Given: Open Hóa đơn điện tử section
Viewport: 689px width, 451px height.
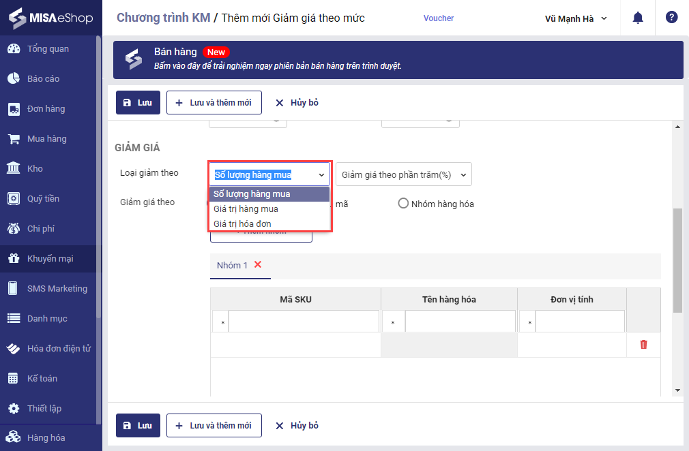Looking at the screenshot, I should (x=59, y=349).
